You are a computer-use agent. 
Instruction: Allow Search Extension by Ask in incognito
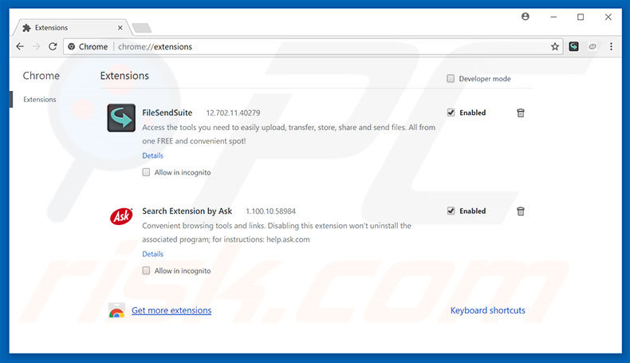[x=146, y=270]
